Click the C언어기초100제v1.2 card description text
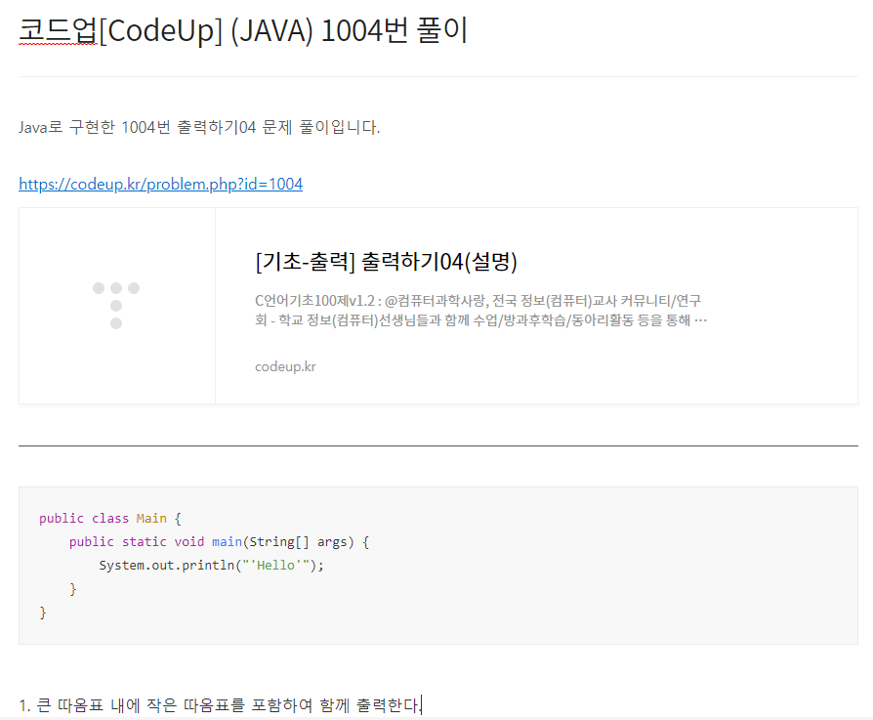 pyautogui.click(x=480, y=310)
